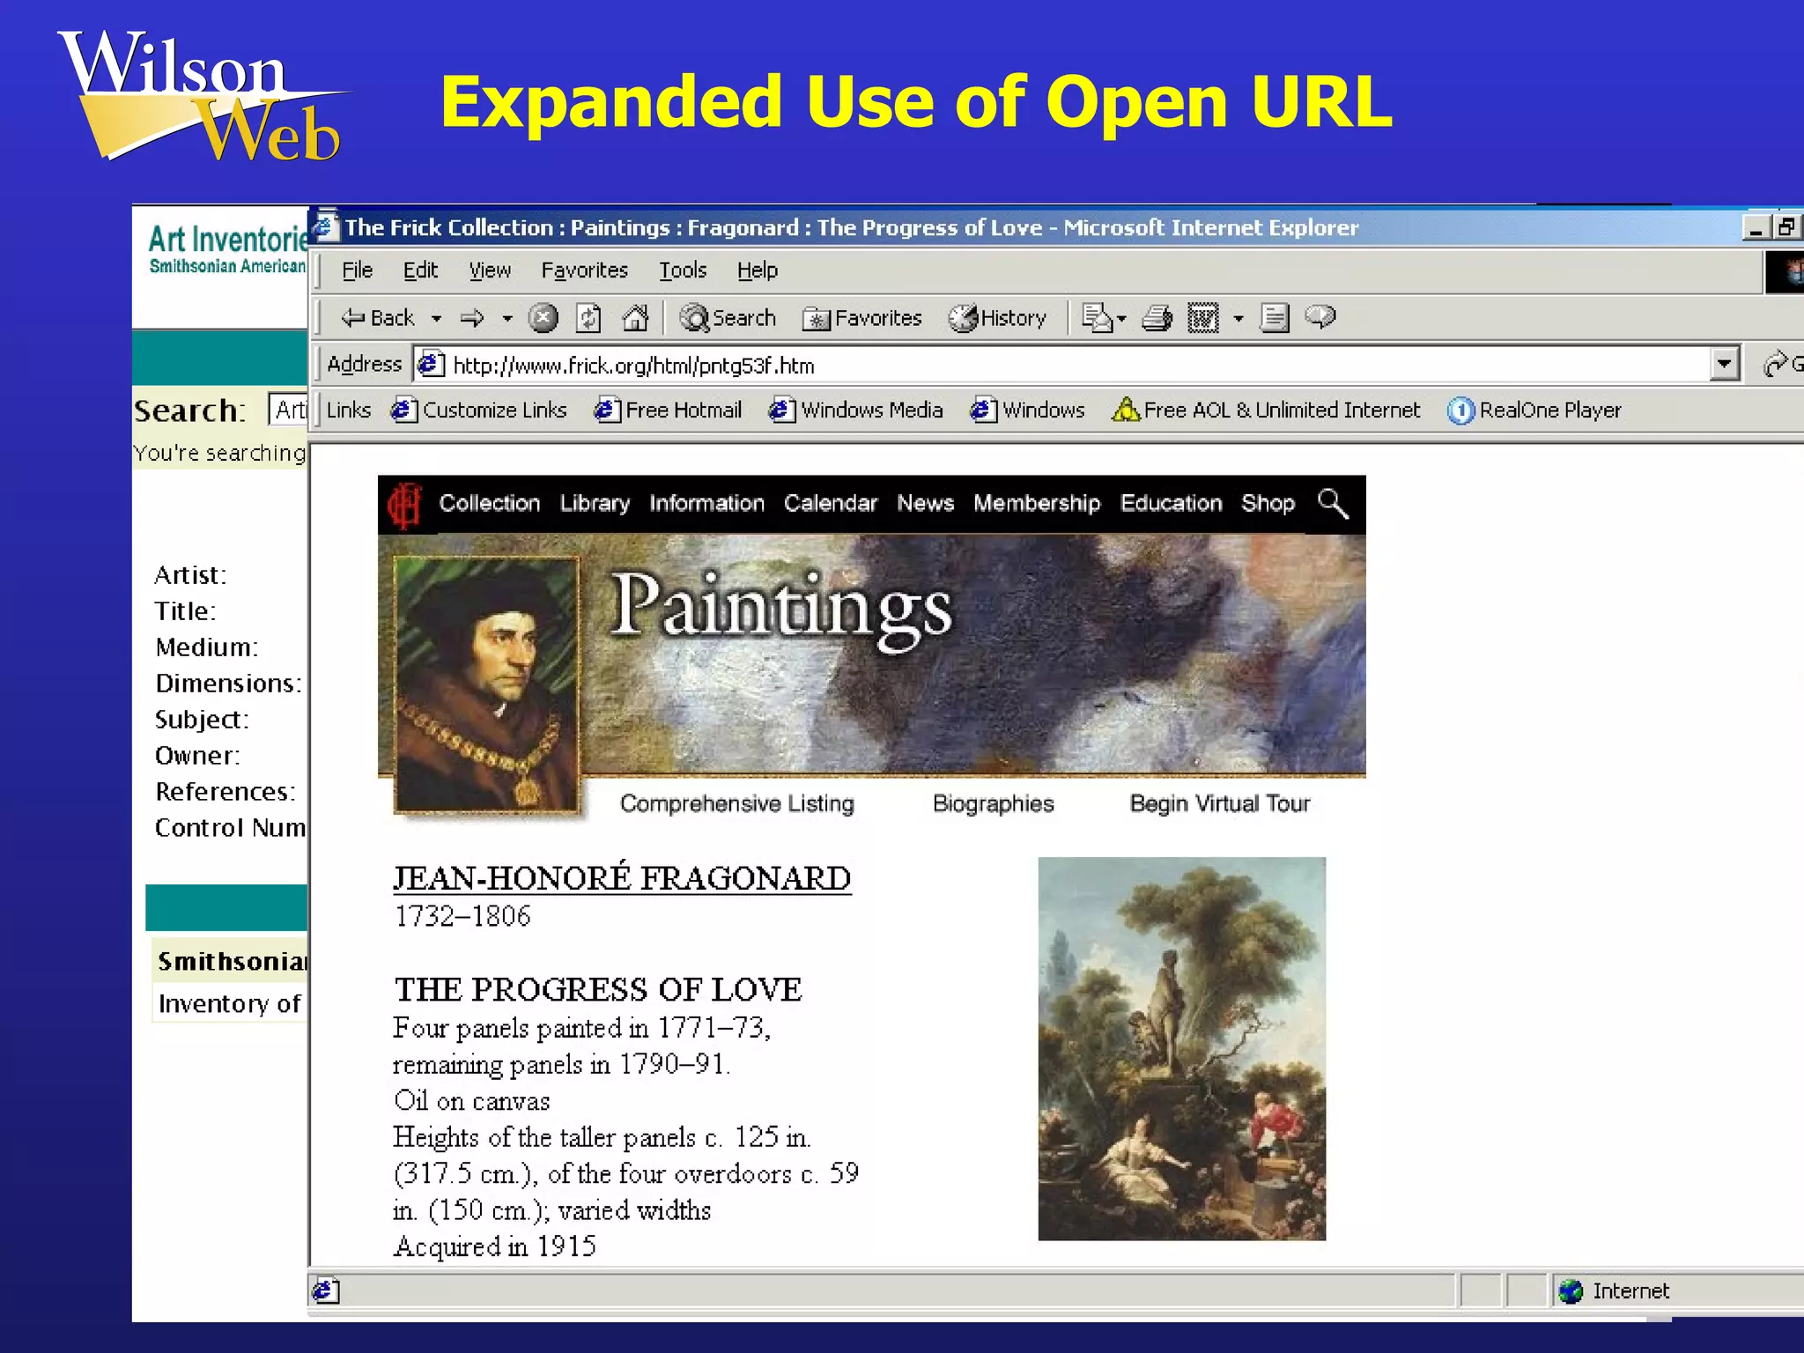Click the Jean-Honoré Fragonard name link

[622, 878]
